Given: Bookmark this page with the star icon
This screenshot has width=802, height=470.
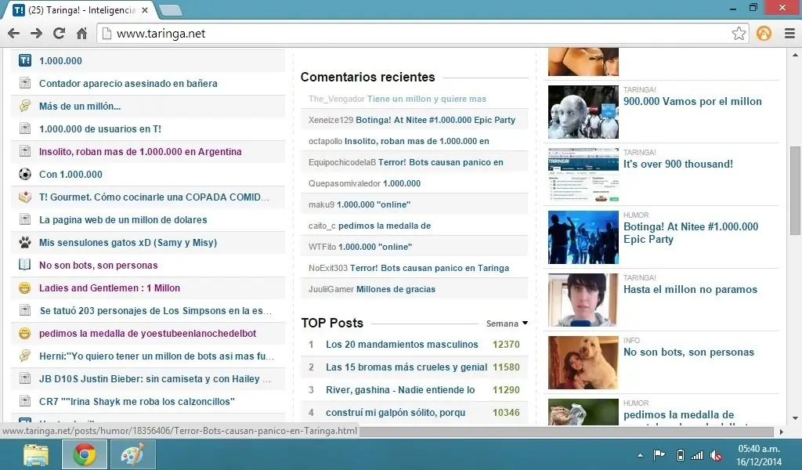Looking at the screenshot, I should point(739,34).
